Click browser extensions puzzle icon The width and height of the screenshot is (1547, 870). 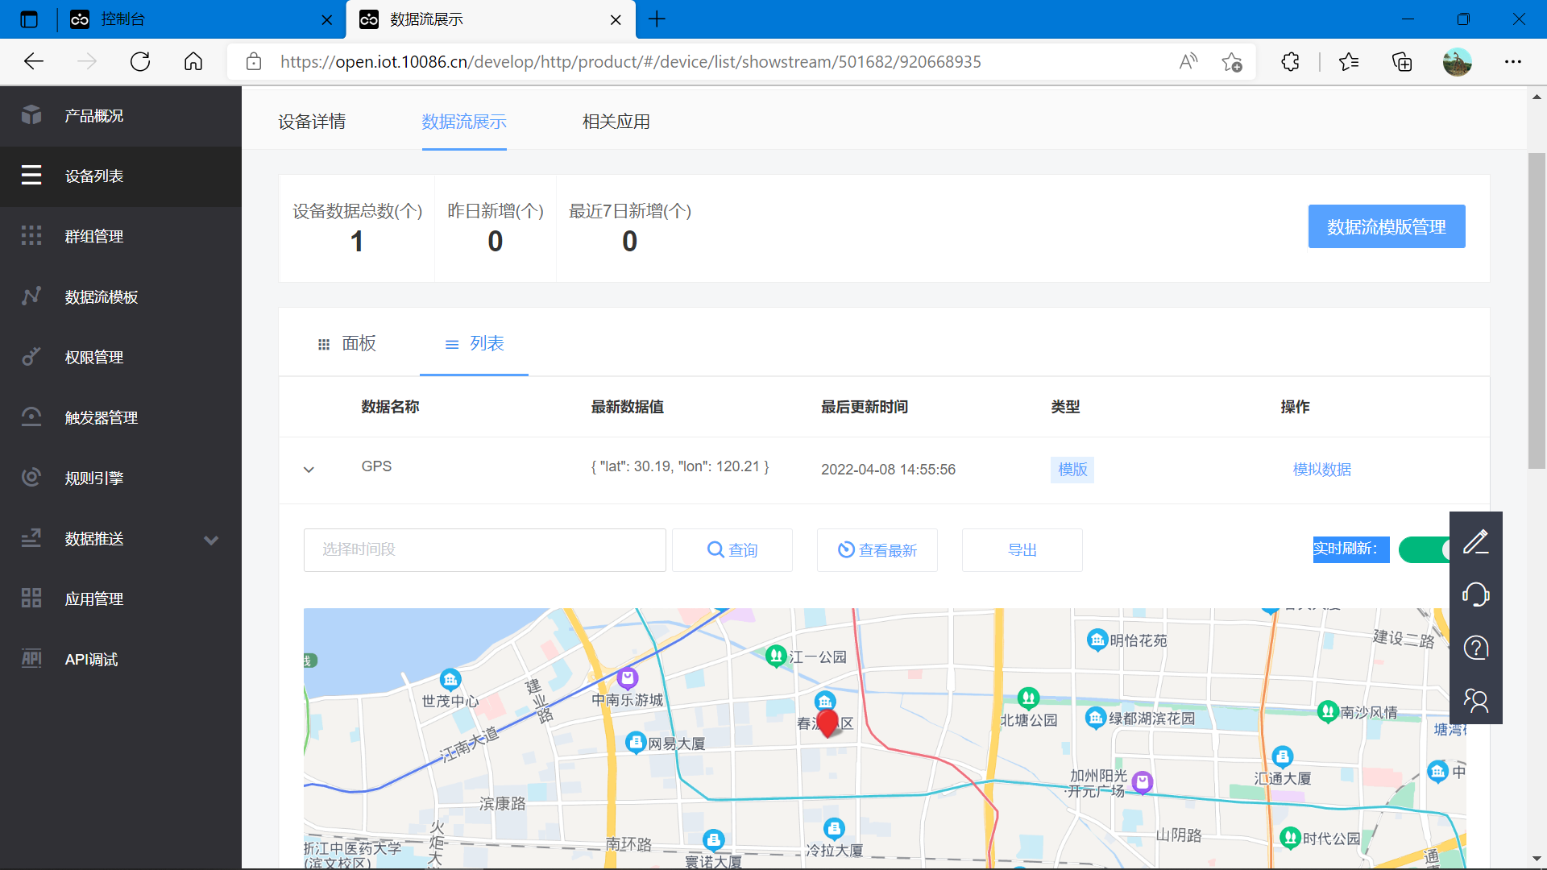tap(1290, 62)
